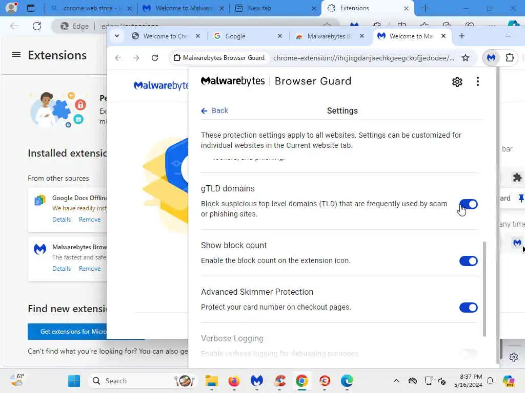This screenshot has height=393, width=525.
Task: Open Browser Guard settings gear
Action: click(457, 81)
